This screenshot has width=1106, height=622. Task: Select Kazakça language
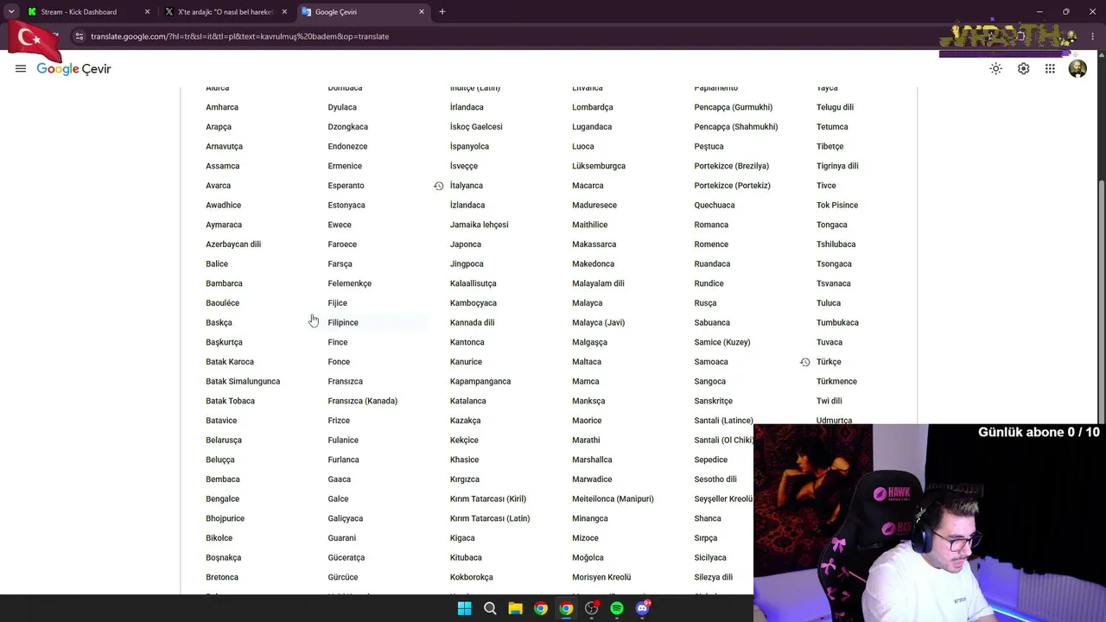point(465,421)
